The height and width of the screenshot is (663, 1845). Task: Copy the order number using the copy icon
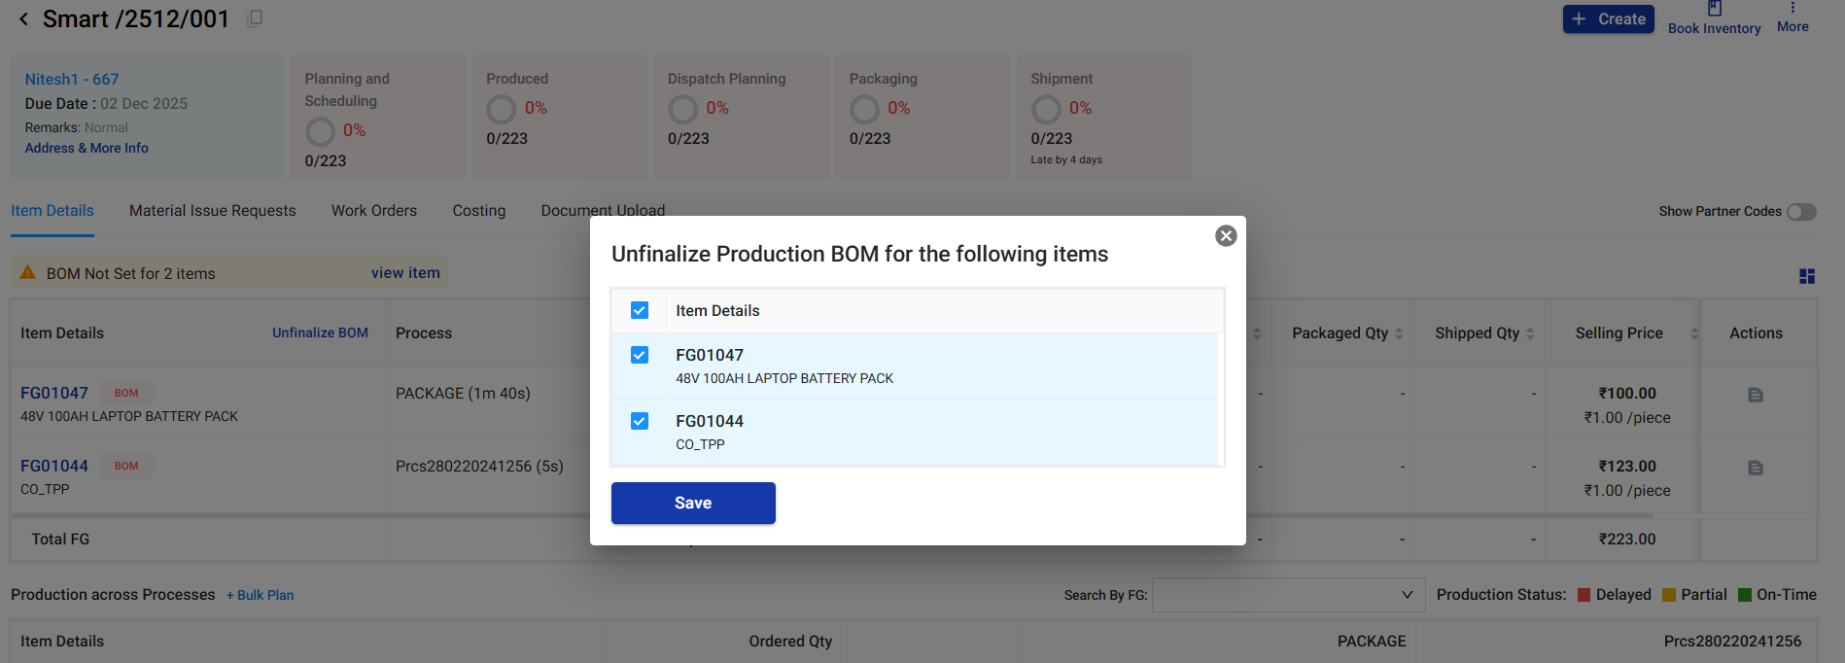255,18
